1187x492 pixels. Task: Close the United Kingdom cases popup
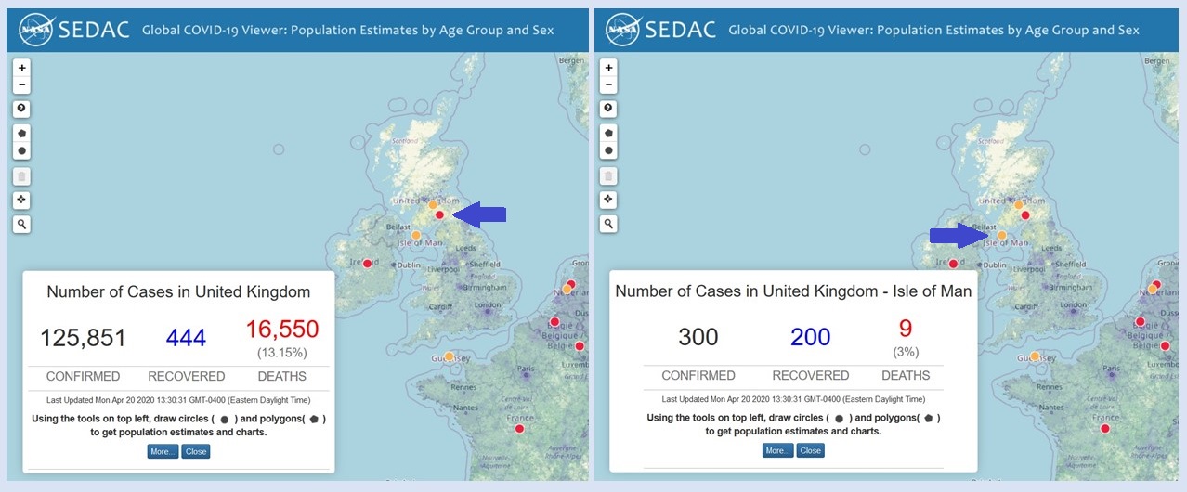pyautogui.click(x=196, y=451)
